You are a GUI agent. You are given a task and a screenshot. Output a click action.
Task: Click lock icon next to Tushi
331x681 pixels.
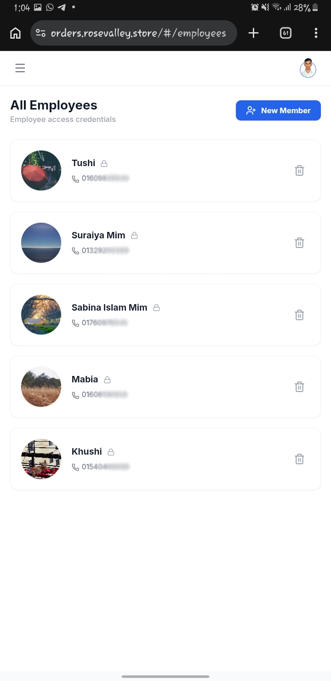(104, 163)
